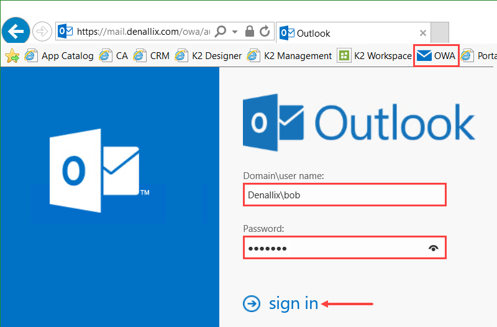This screenshot has height=327, width=497.
Task: Click the address bar search magnifier icon
Action: [x=221, y=31]
